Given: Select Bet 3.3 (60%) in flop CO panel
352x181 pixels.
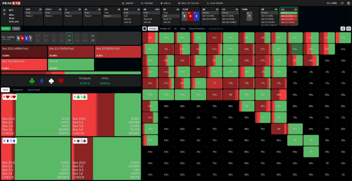Looking at the screenshot, I should coord(230,19).
